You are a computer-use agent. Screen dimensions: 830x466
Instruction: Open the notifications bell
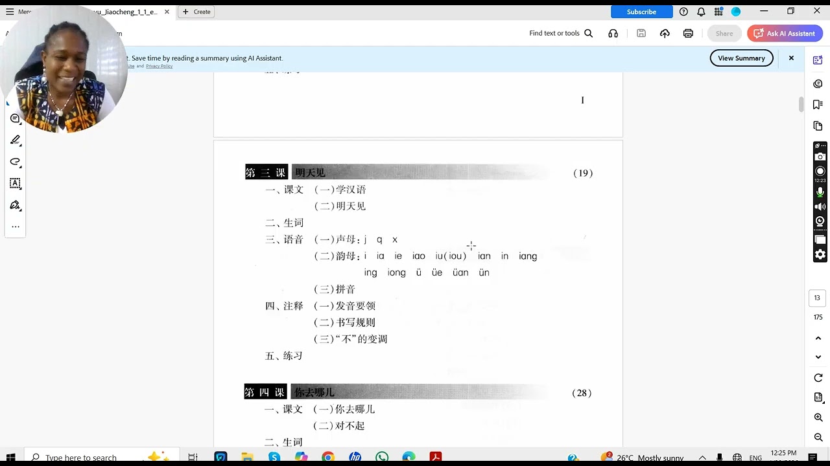(x=701, y=12)
